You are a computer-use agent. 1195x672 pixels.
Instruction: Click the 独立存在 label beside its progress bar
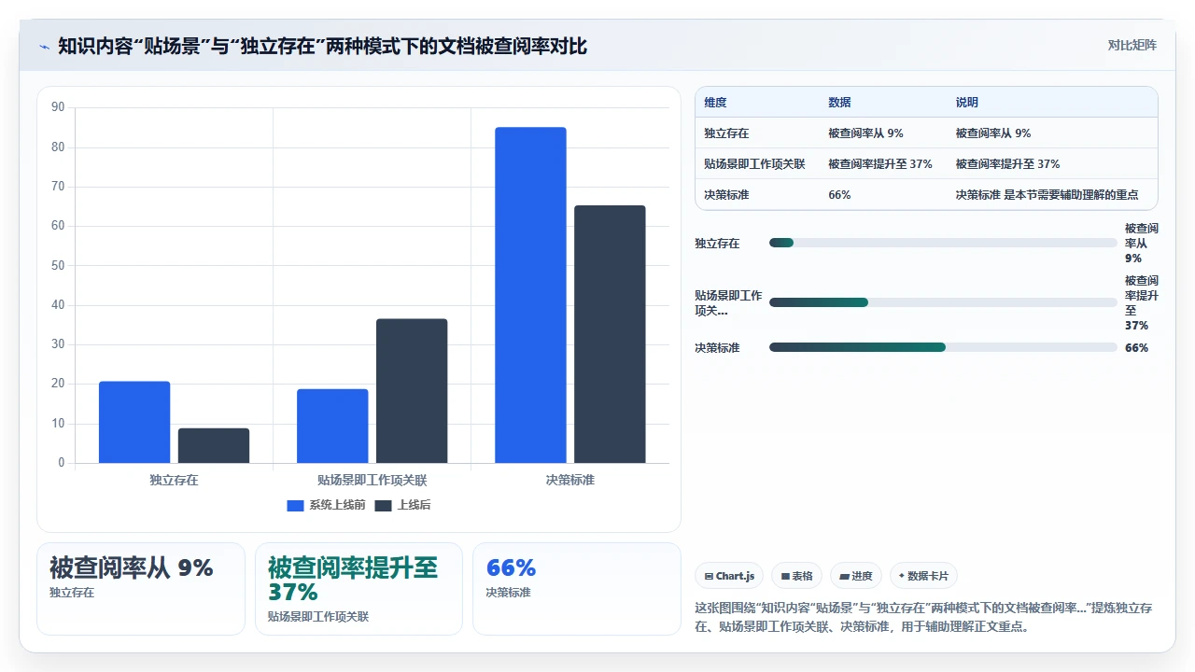coord(717,243)
